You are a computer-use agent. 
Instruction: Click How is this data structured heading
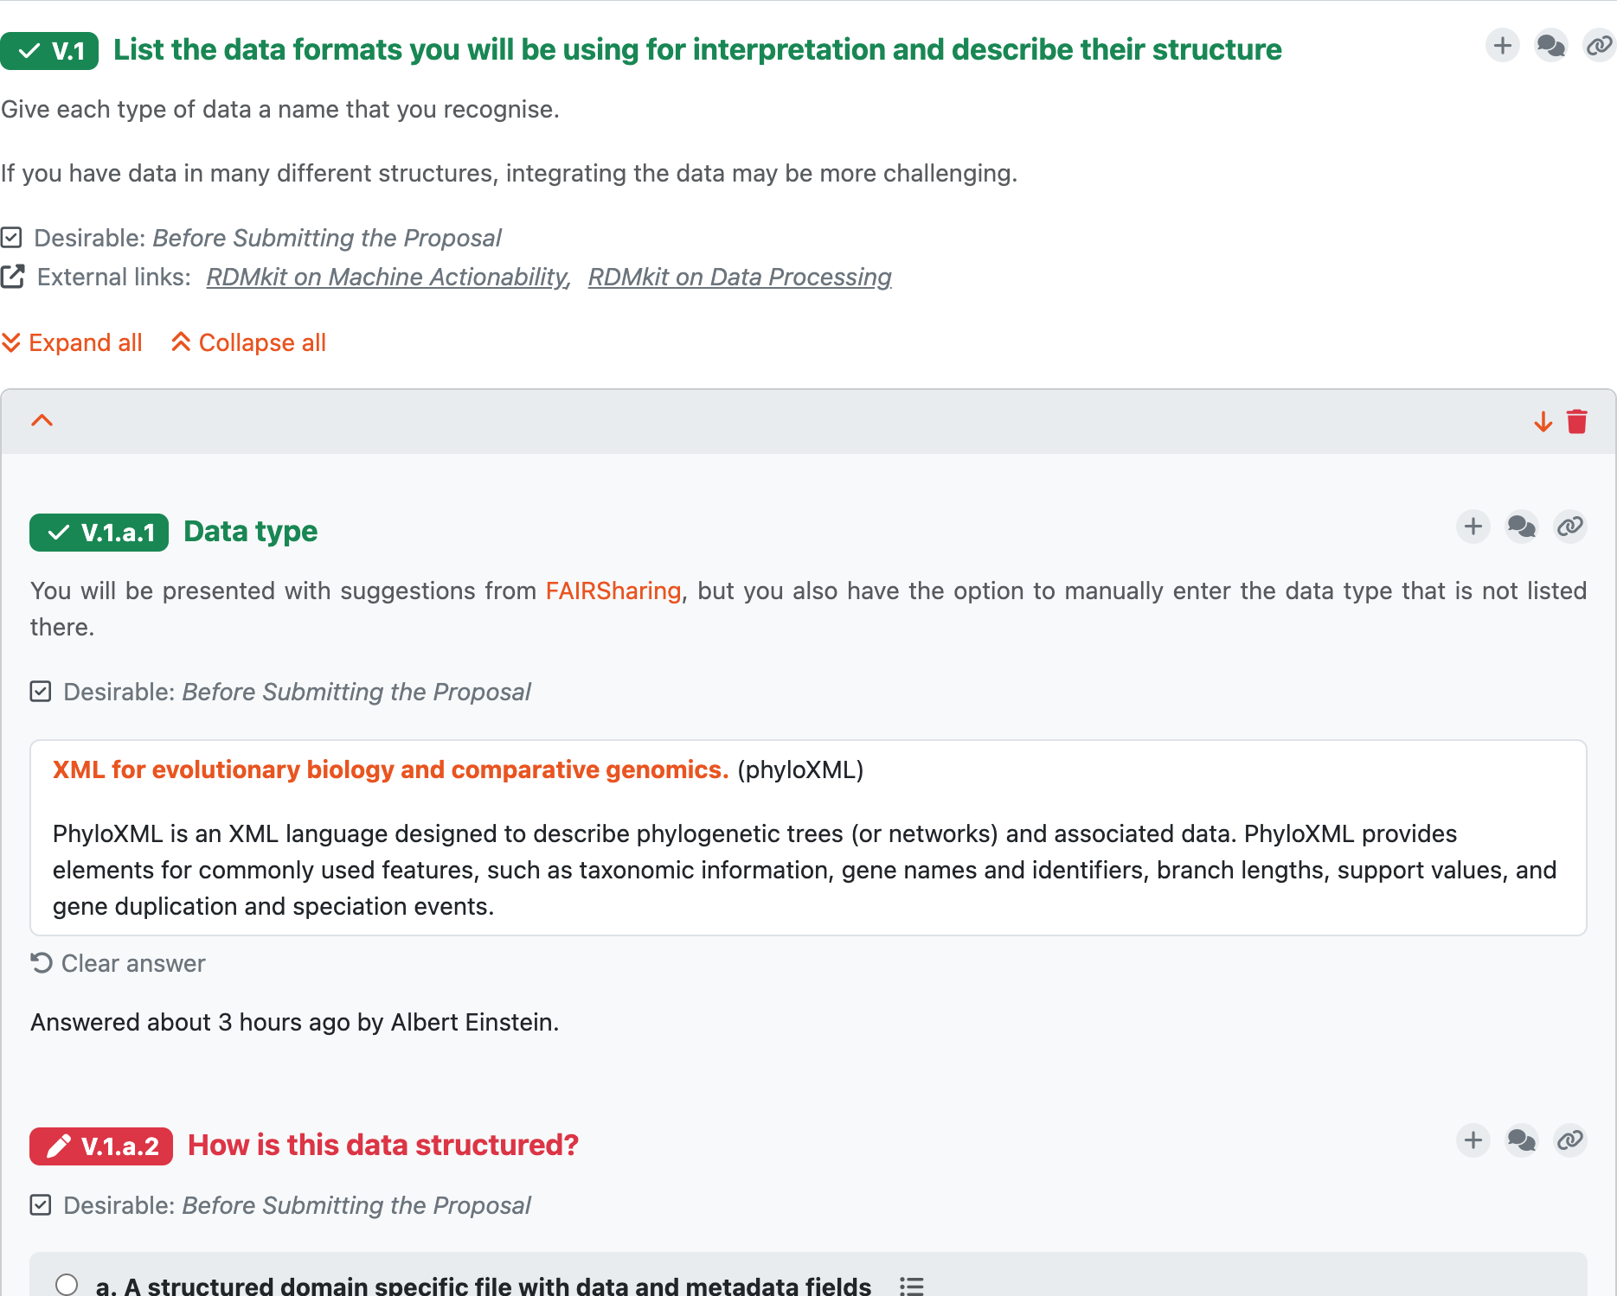click(x=383, y=1145)
